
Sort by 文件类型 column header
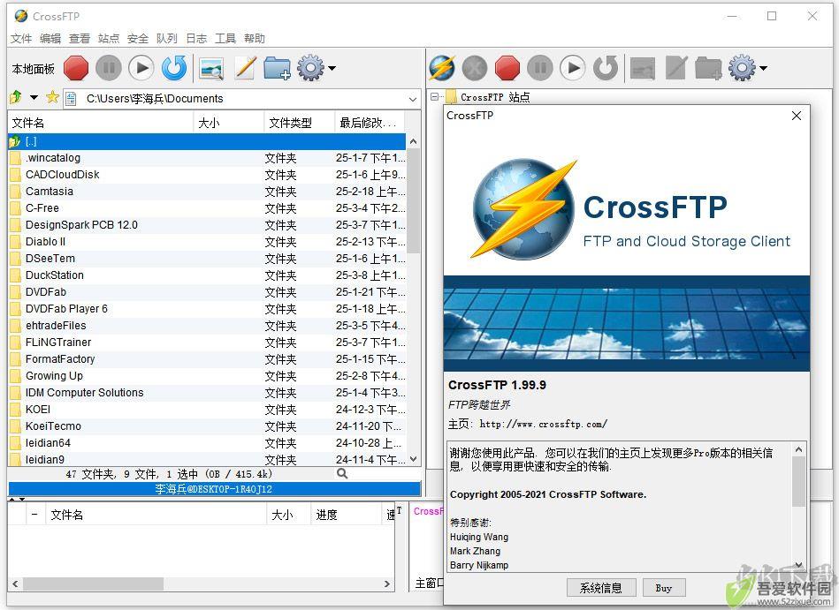299,123
